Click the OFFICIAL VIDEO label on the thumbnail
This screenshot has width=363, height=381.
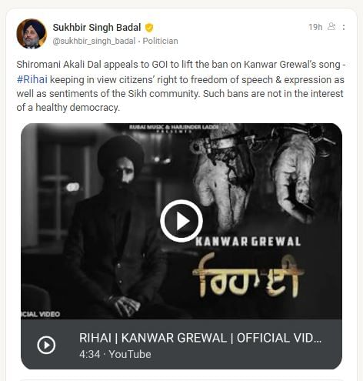(x=41, y=314)
